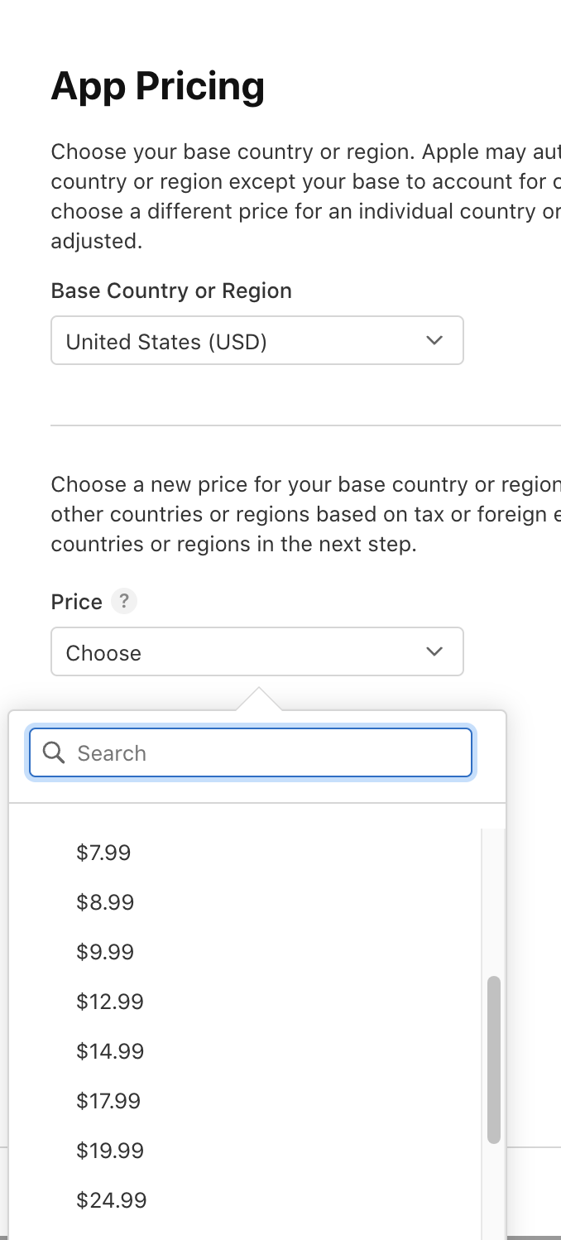Pick the $12.99 price option
This screenshot has width=561, height=1240.
click(110, 1002)
